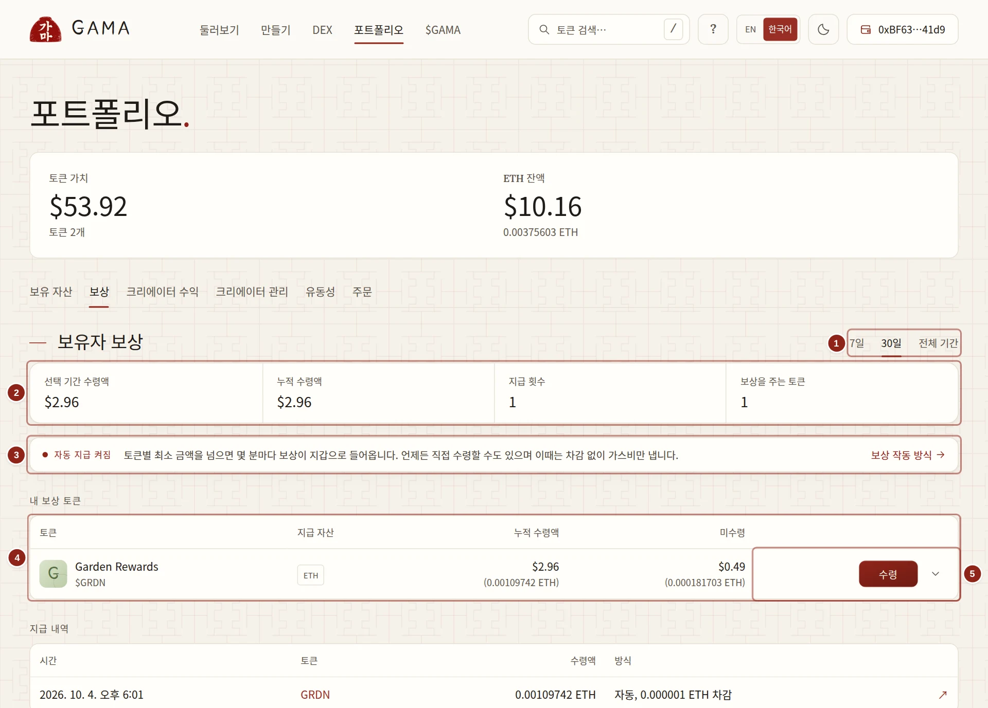Click the 자동 지급 켜짐 status label
The image size is (988, 708).
(82, 455)
